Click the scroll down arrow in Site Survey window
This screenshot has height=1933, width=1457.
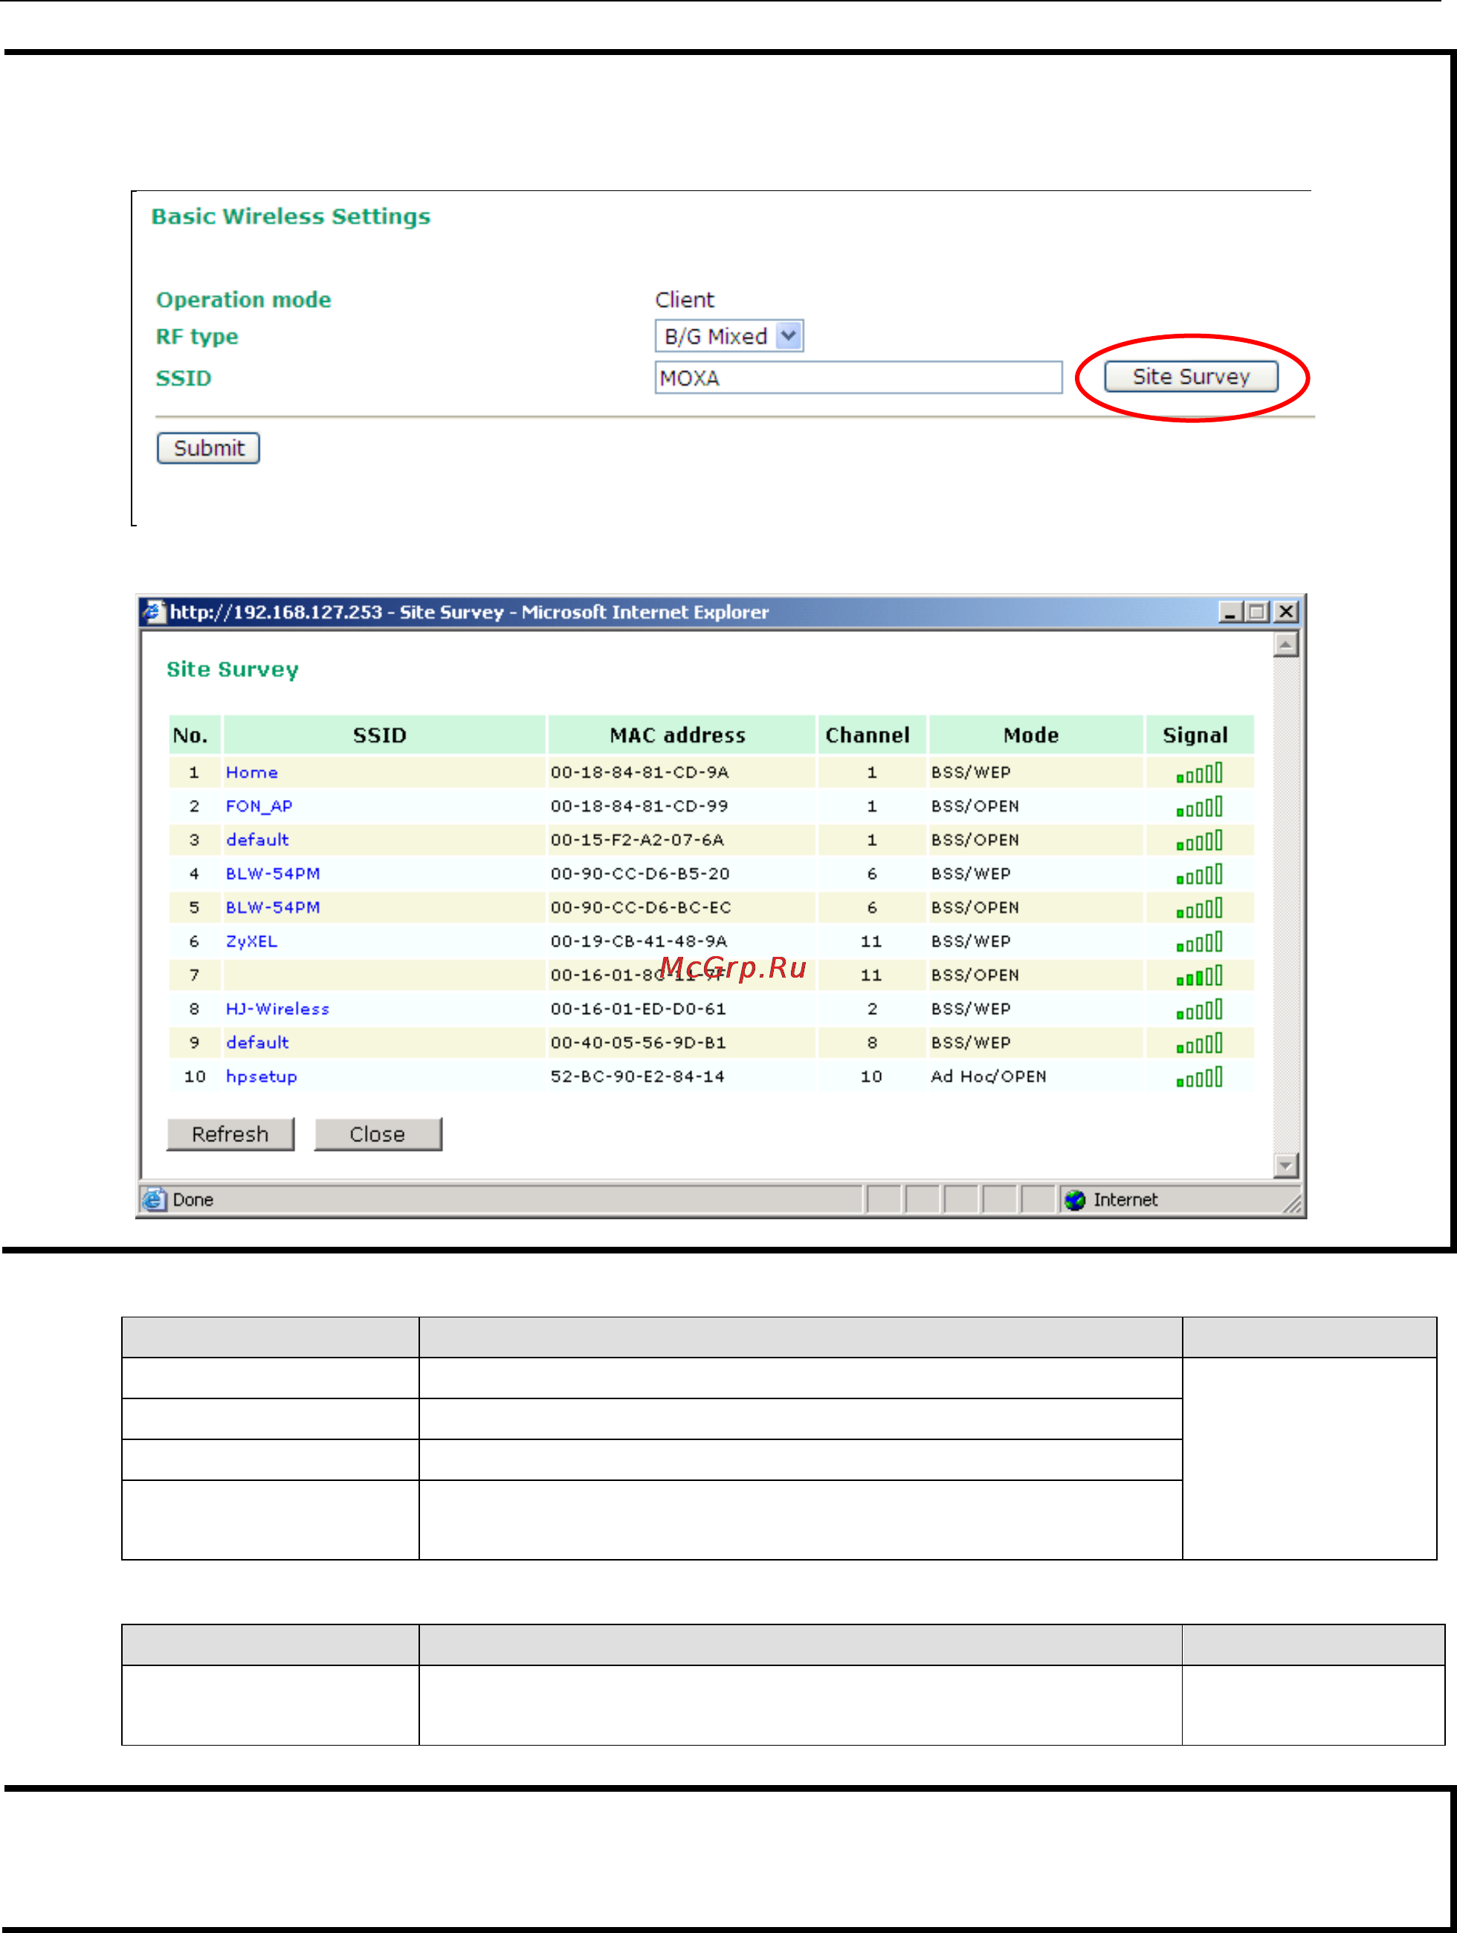pyautogui.click(x=1285, y=1165)
